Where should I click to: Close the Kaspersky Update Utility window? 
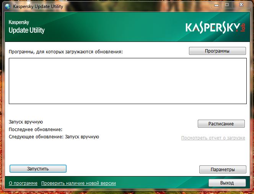click(241, 5)
